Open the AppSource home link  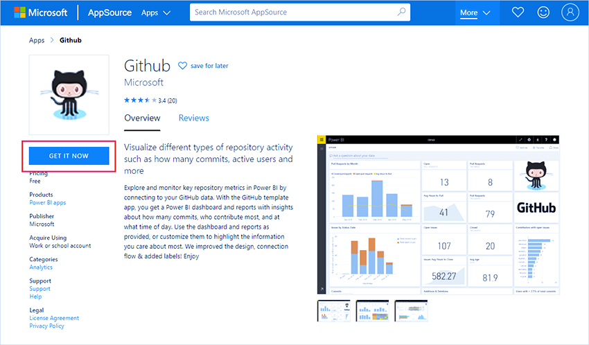pyautogui.click(x=109, y=12)
